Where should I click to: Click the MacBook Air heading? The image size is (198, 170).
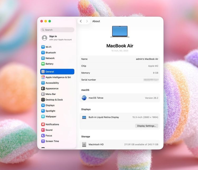pyautogui.click(x=120, y=46)
